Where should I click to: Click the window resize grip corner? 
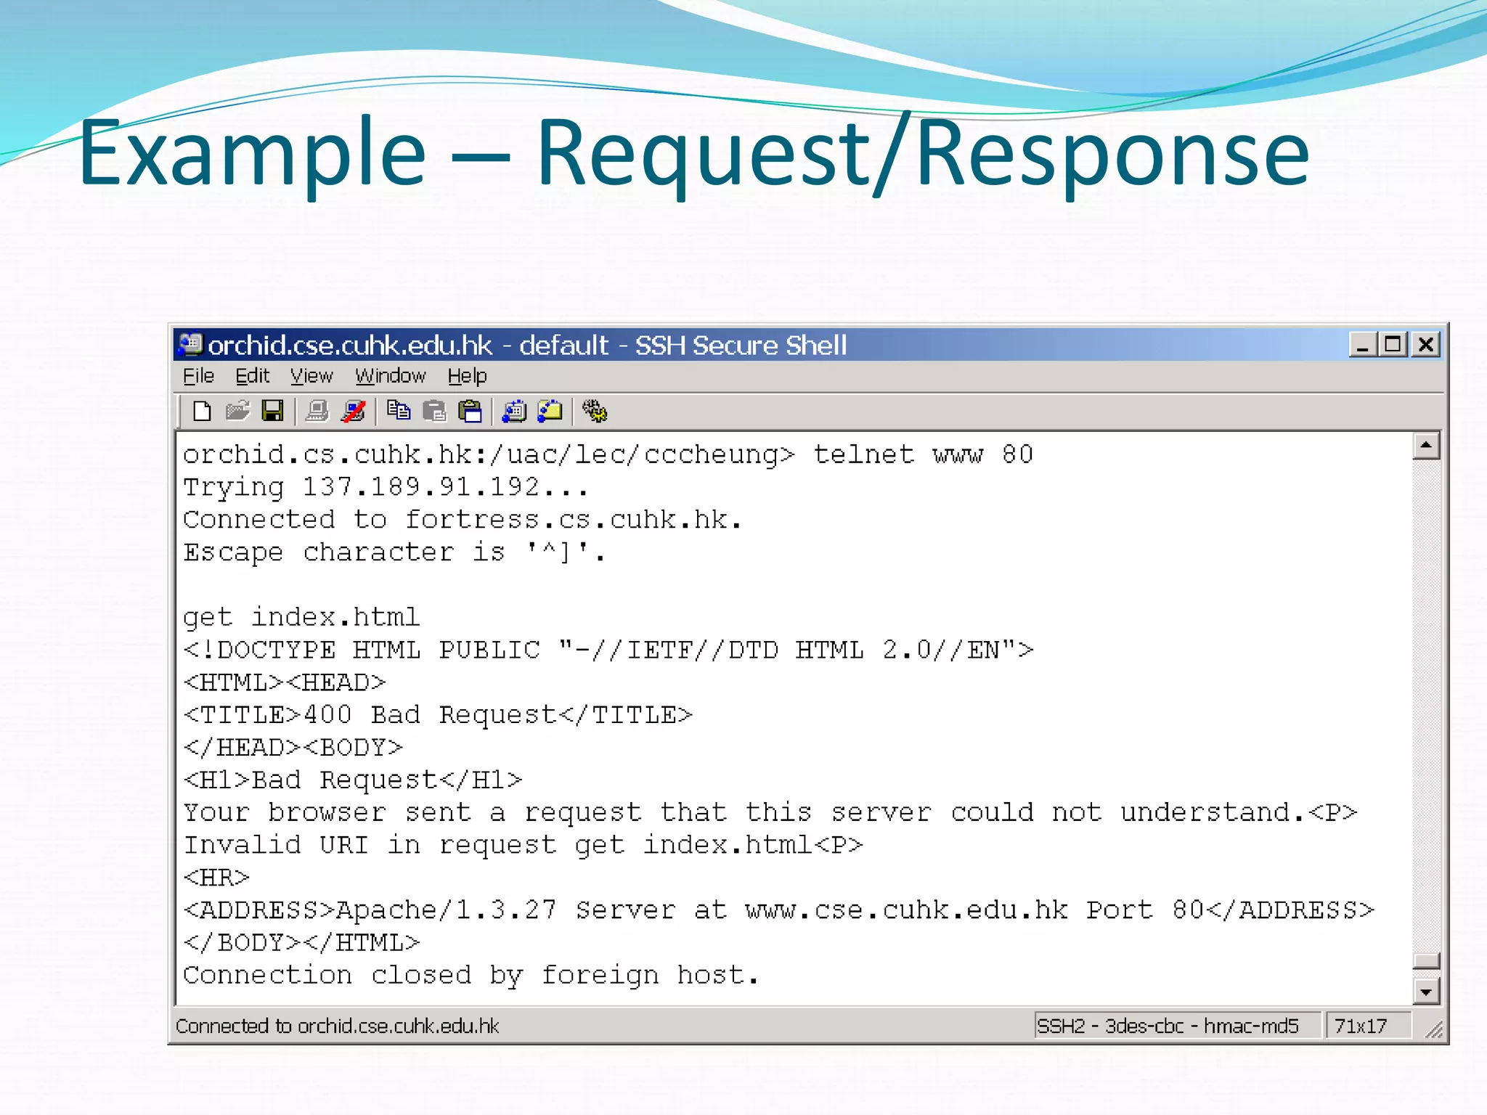tap(1434, 1029)
